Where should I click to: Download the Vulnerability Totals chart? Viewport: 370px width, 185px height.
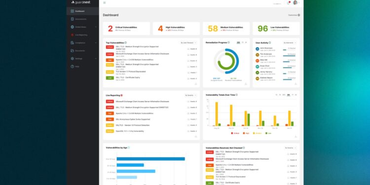click(296, 136)
